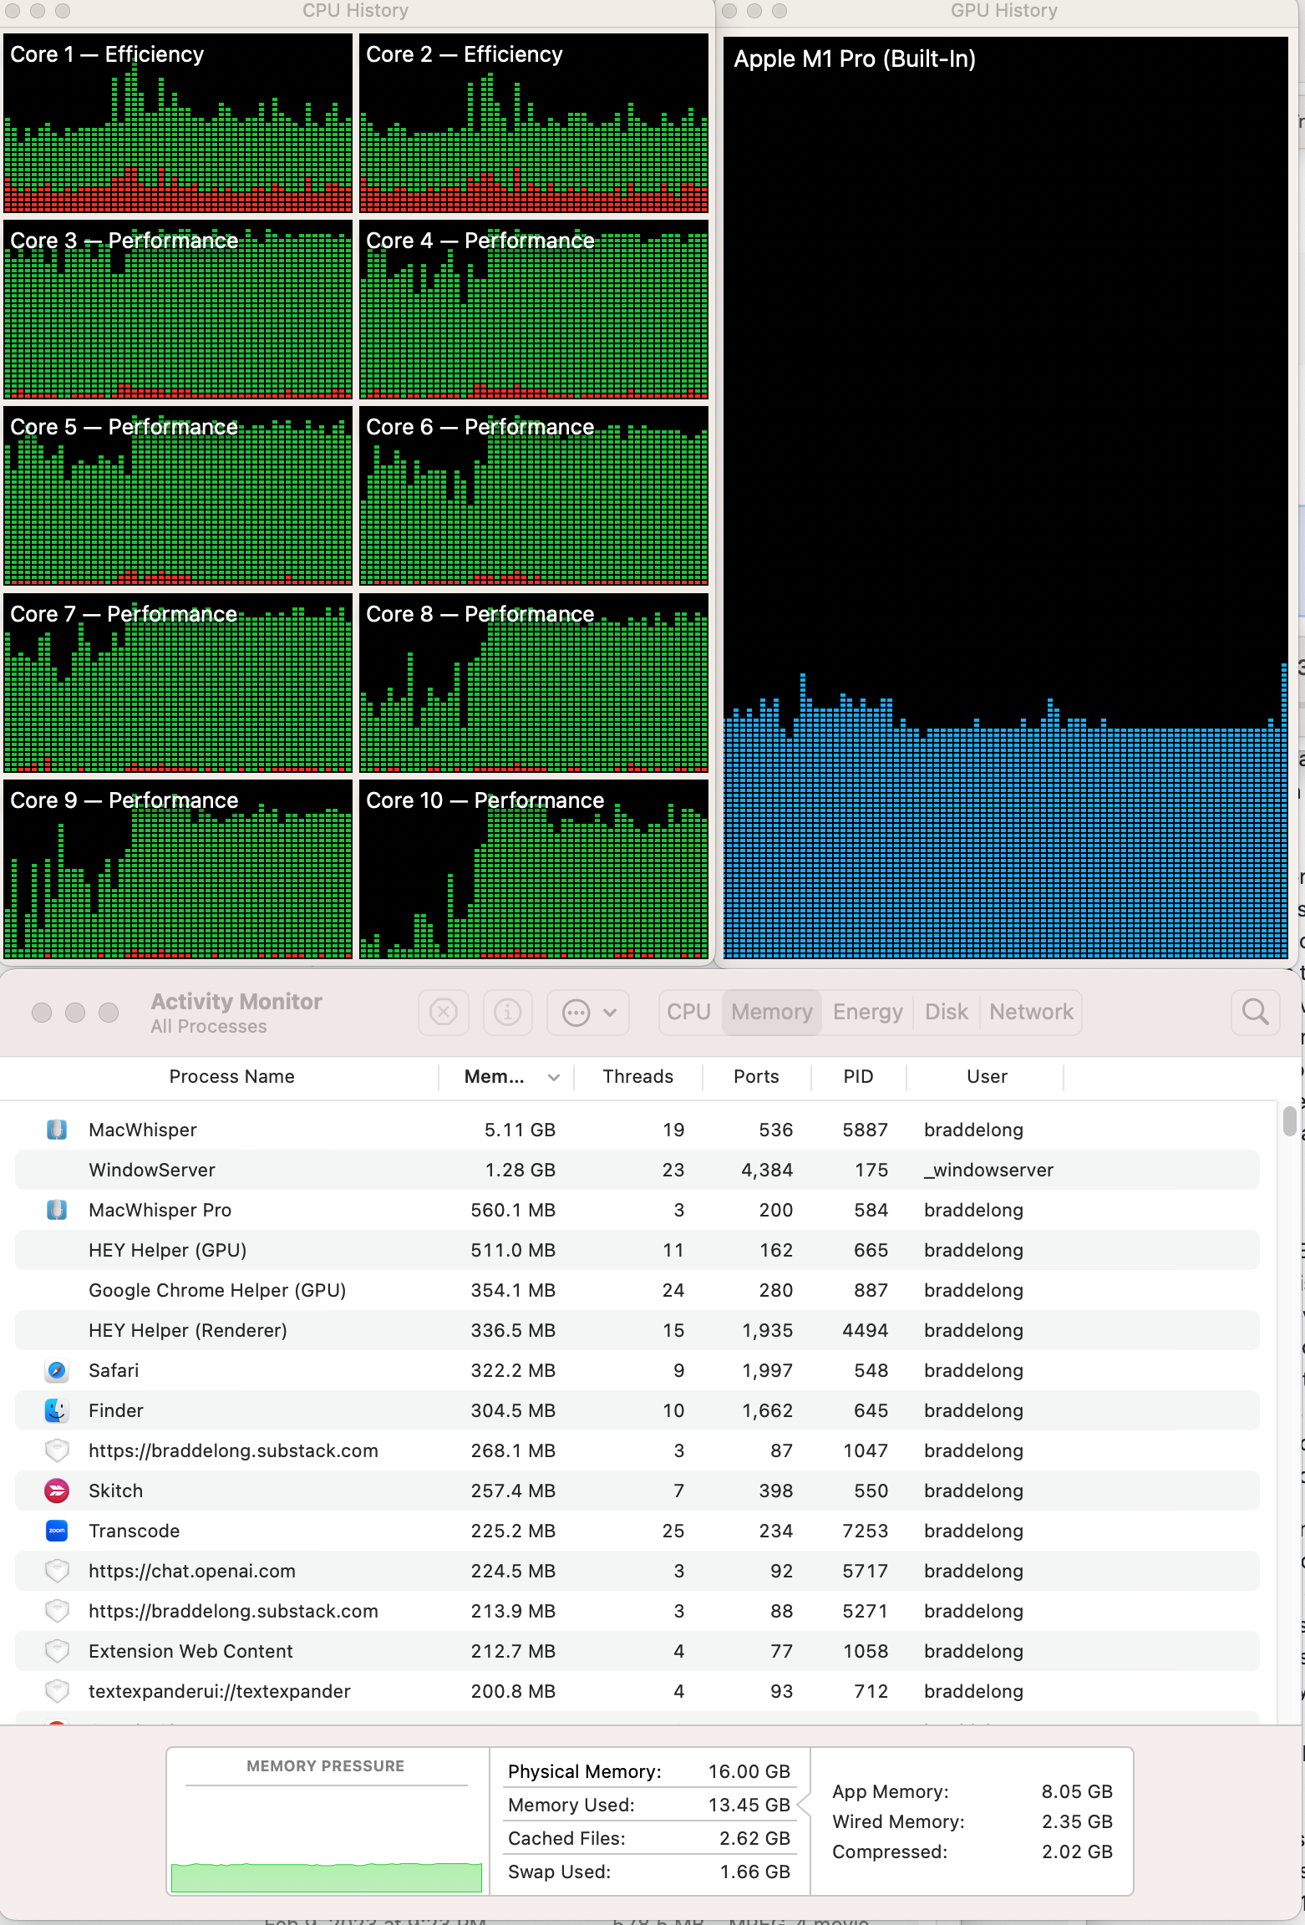
Task: Click the Transcode zoom icon
Action: click(57, 1531)
